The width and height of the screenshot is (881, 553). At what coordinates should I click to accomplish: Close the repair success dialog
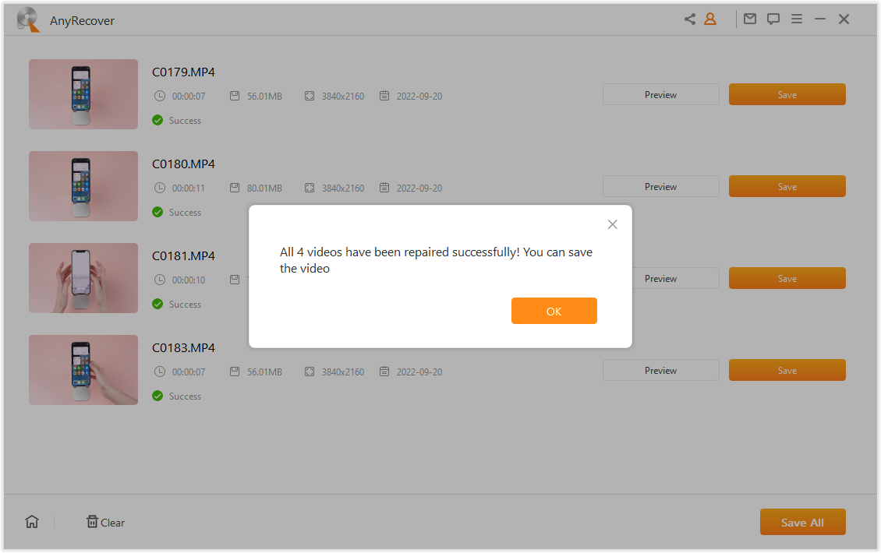612,224
